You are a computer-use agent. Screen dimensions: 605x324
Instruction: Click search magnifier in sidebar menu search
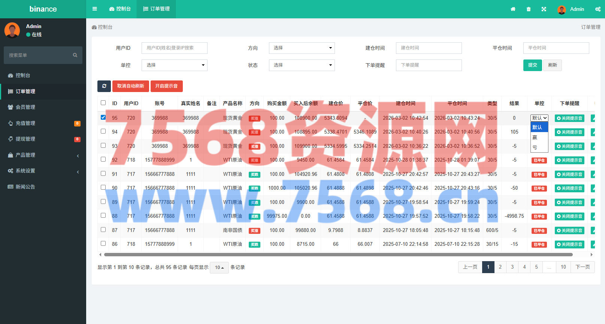click(x=75, y=55)
